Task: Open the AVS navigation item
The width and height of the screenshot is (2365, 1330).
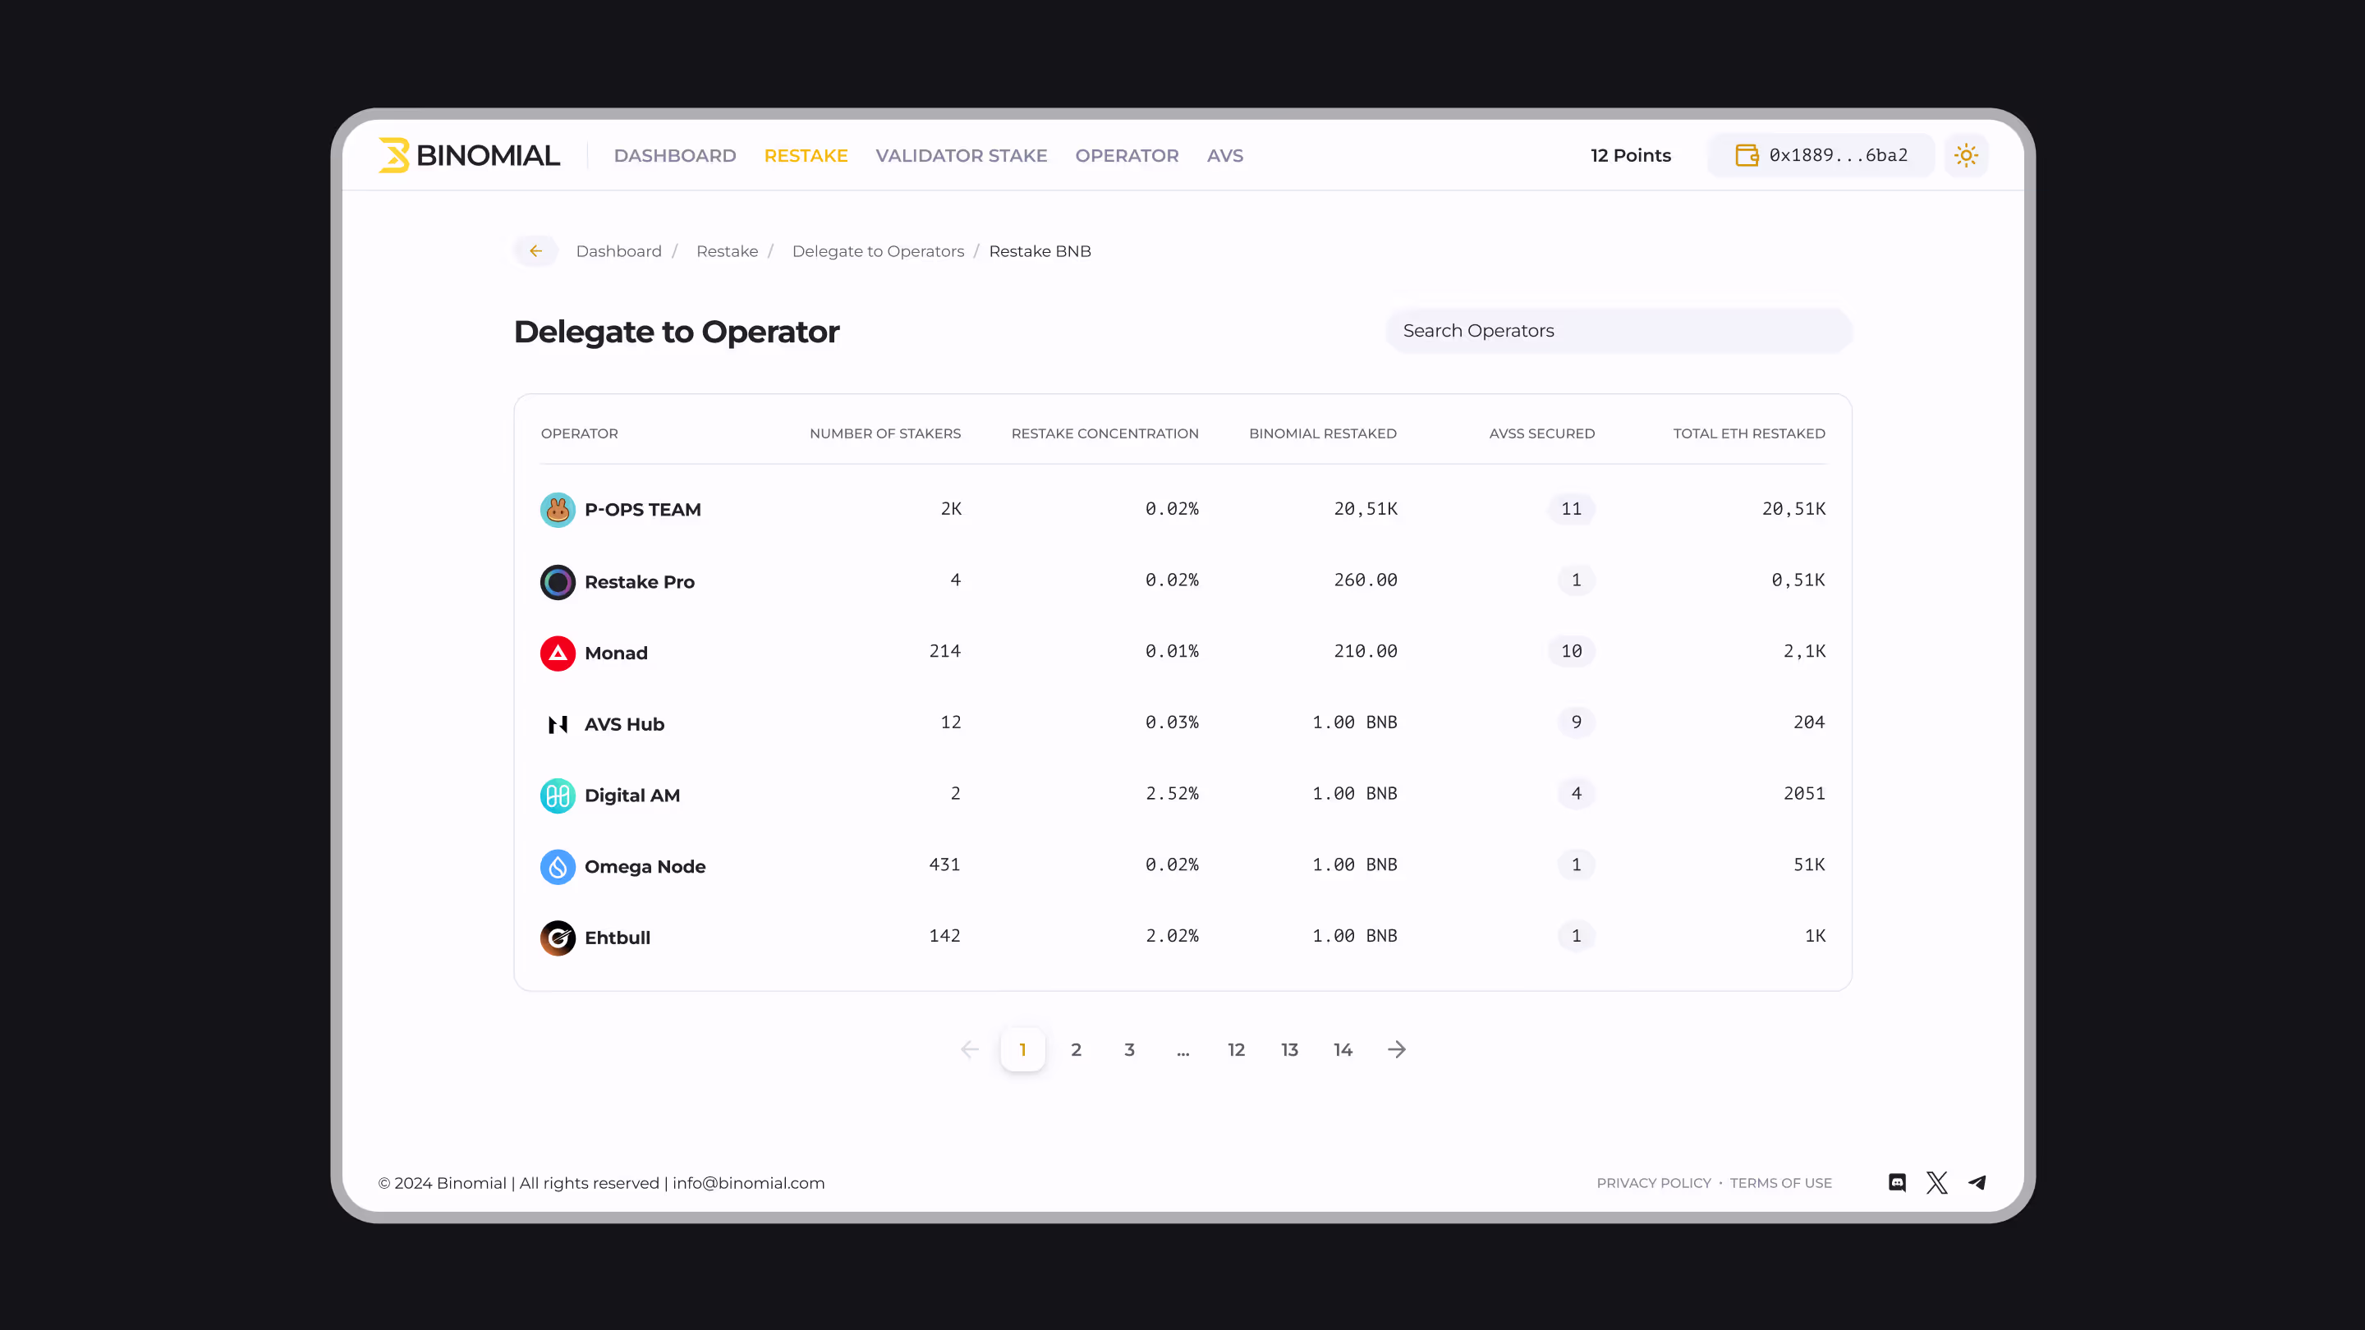Action: coord(1224,155)
